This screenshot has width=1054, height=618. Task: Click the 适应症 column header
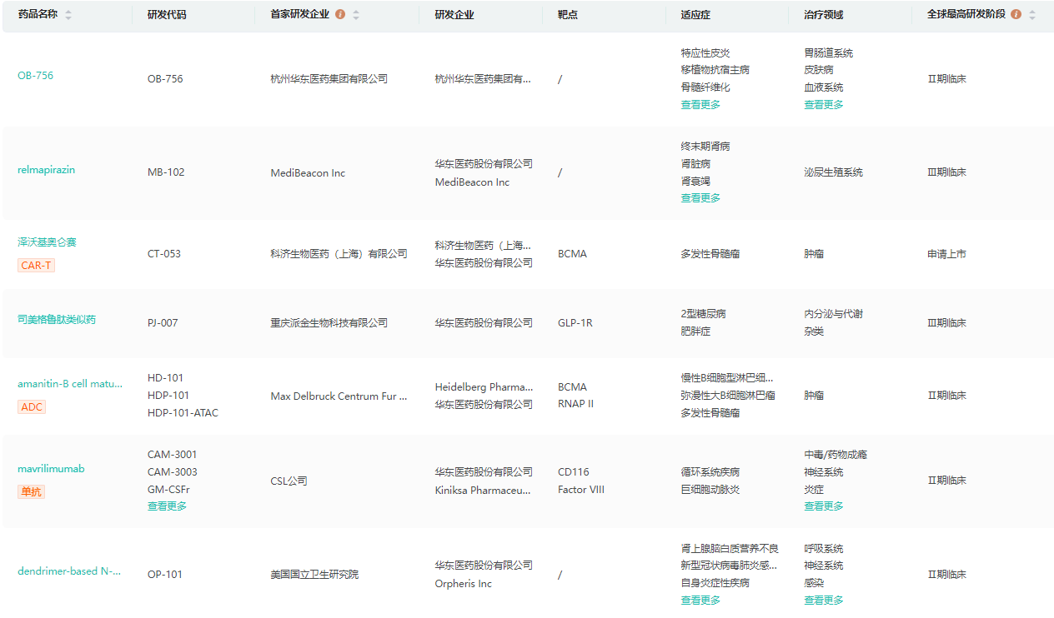point(695,15)
